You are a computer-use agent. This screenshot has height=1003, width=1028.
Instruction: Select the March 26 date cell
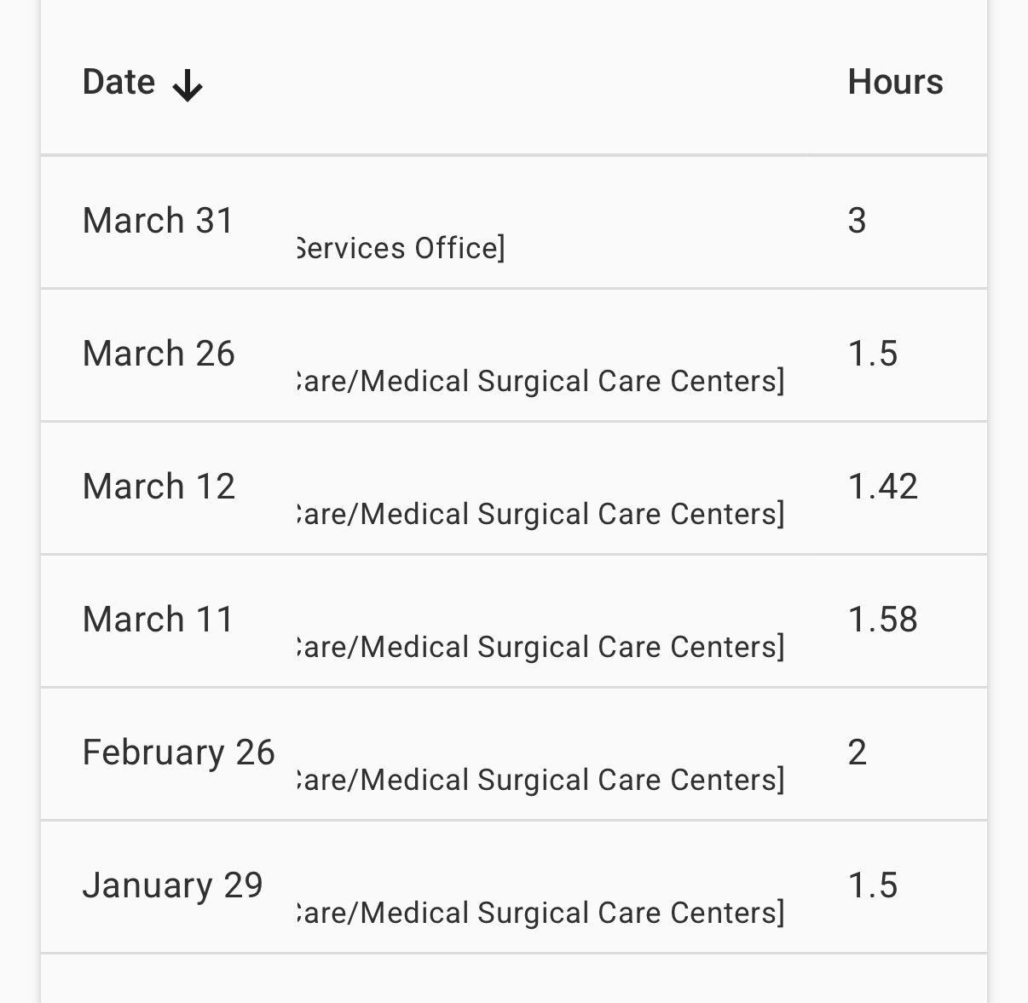pyautogui.click(x=159, y=354)
